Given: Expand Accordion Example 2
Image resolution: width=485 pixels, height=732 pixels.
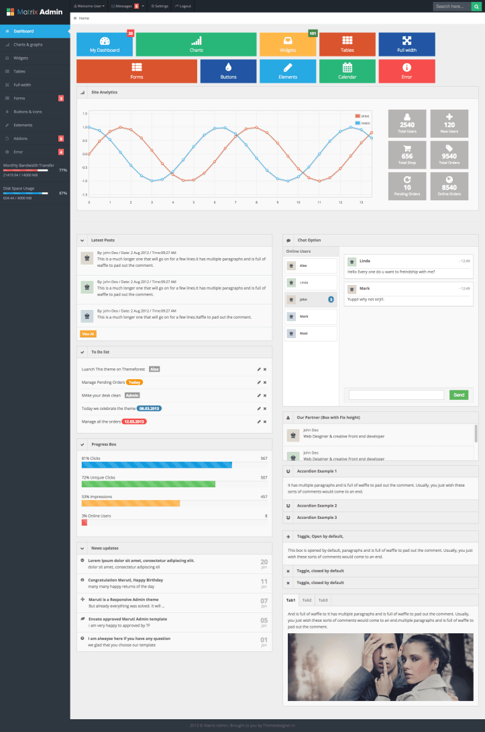Looking at the screenshot, I should (317, 505).
